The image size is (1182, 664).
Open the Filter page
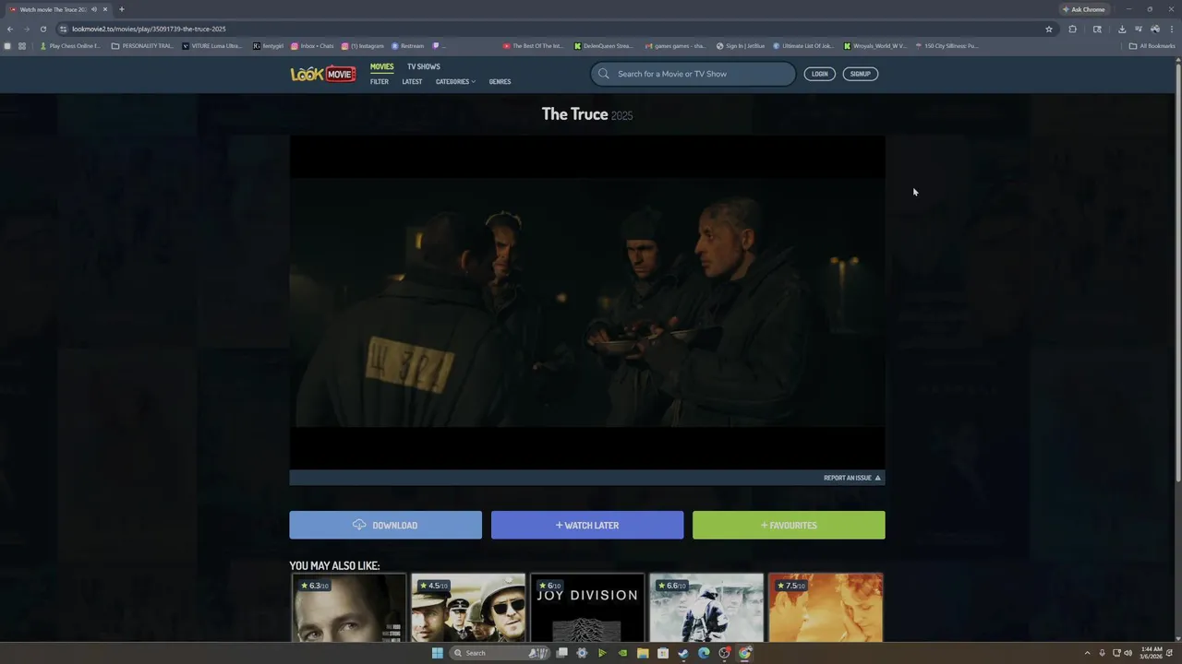click(380, 82)
